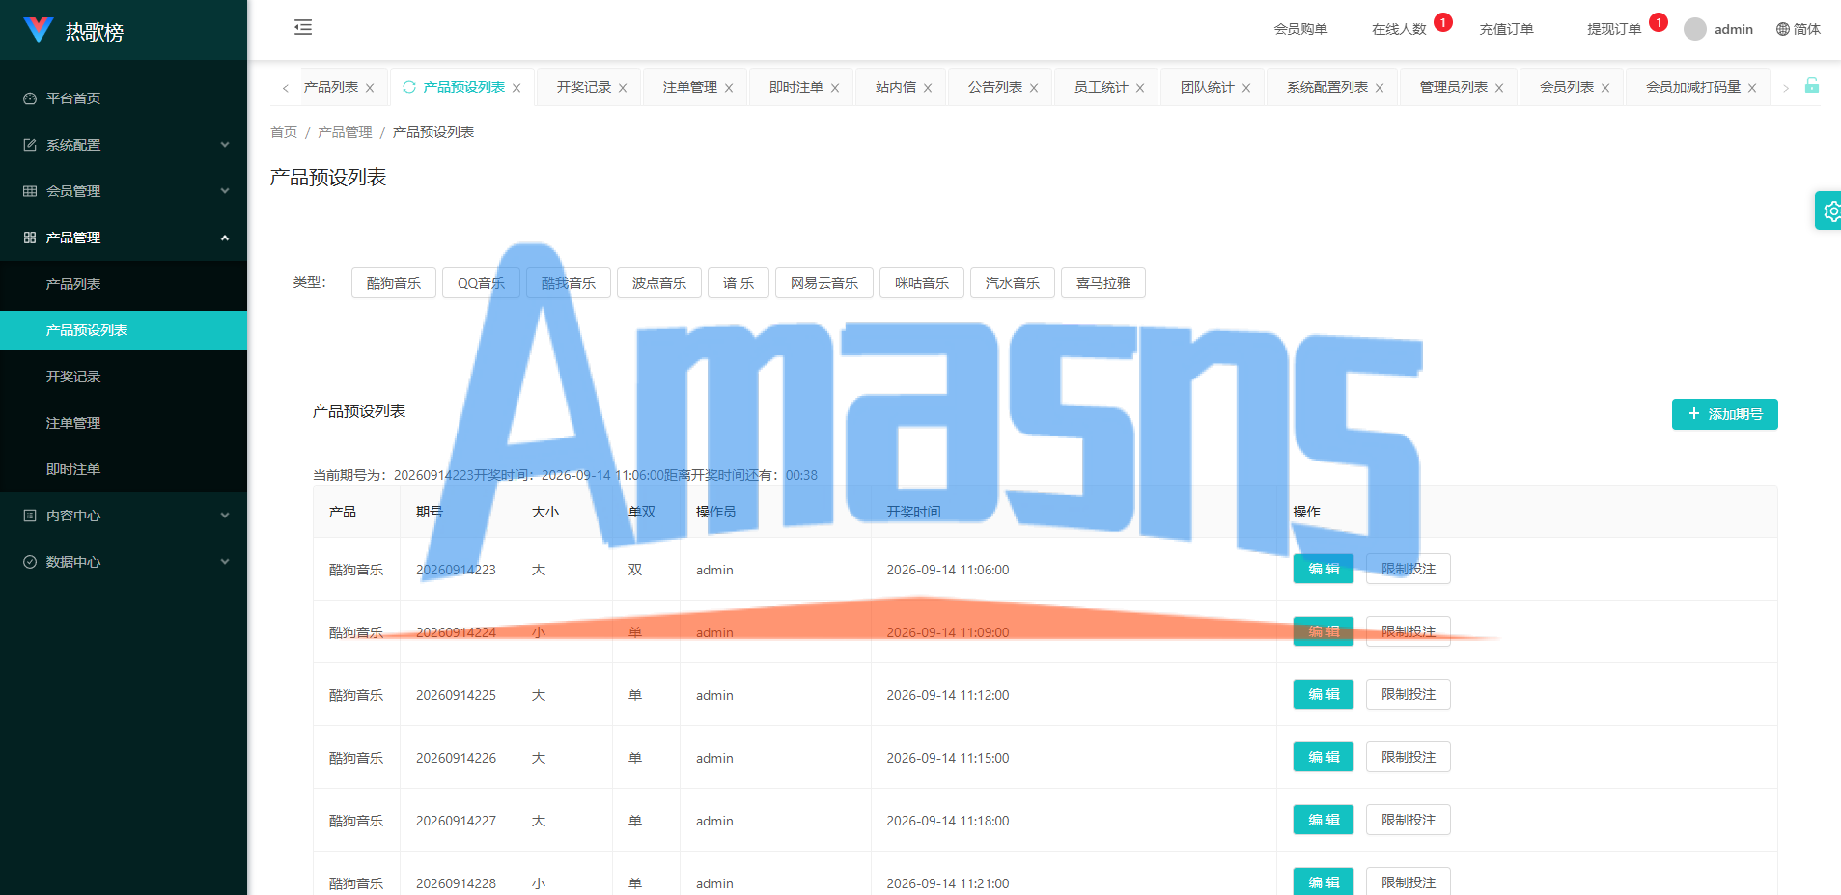Screen dimensions: 1841x895
Task: Edit the row for period 20260914225
Action: 1324,694
